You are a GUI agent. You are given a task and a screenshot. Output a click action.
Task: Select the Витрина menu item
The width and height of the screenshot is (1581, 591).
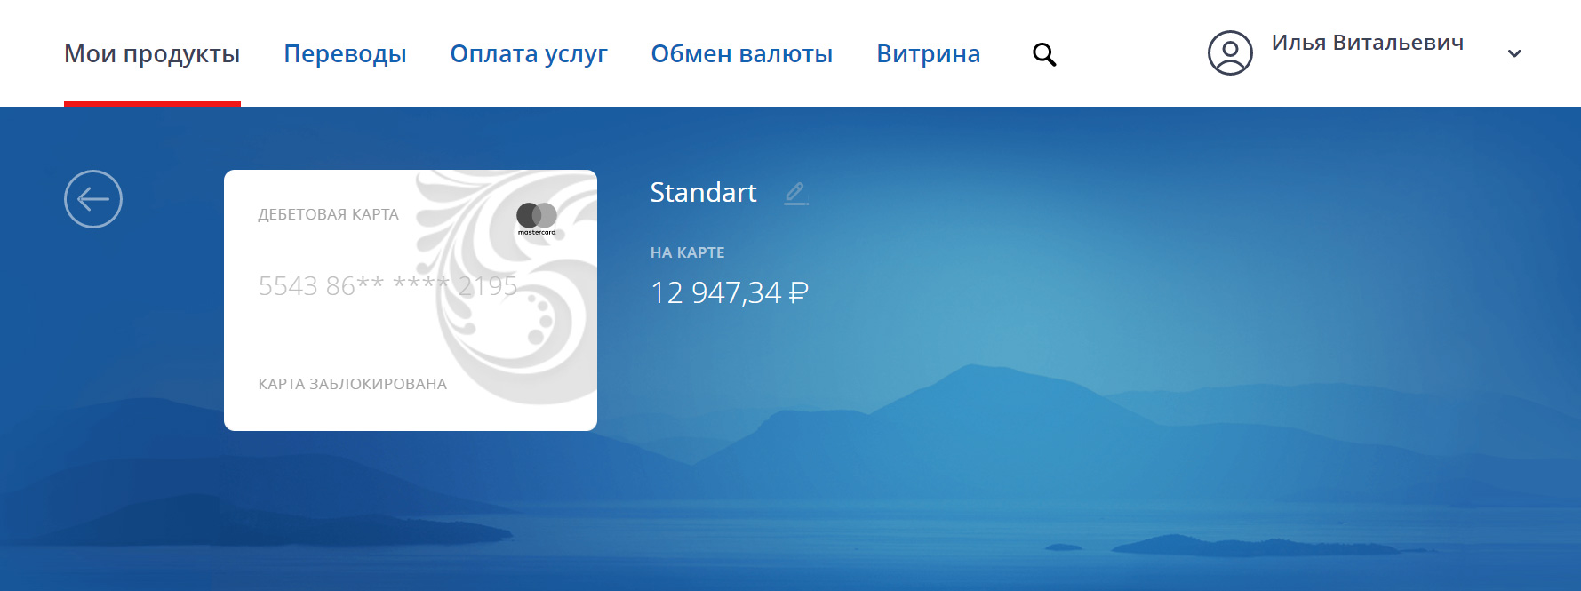[x=928, y=54]
